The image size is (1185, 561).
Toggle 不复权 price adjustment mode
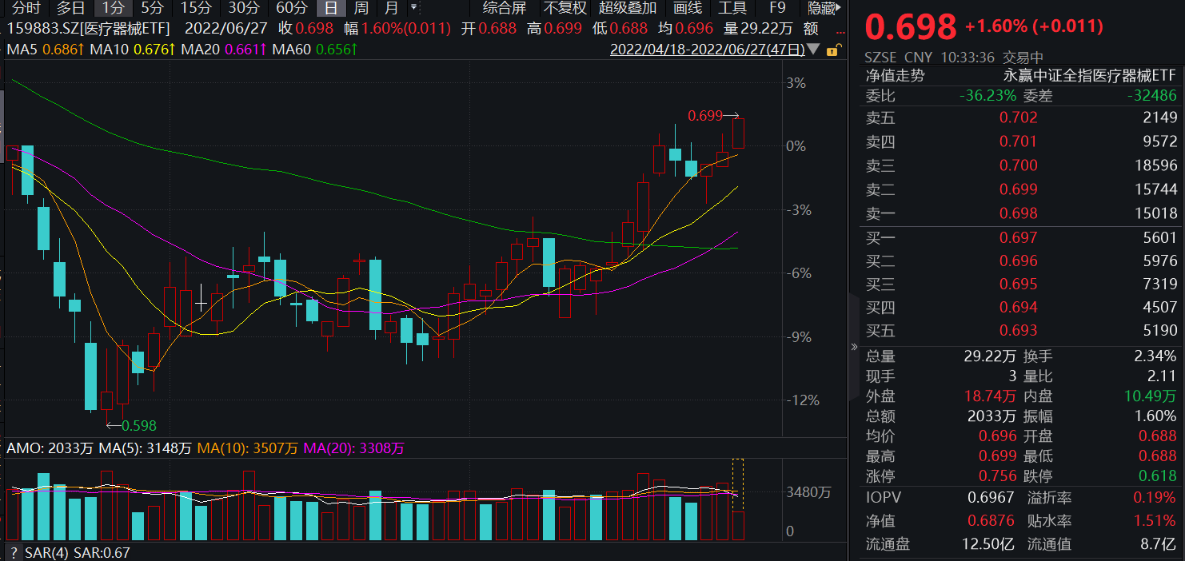click(567, 10)
